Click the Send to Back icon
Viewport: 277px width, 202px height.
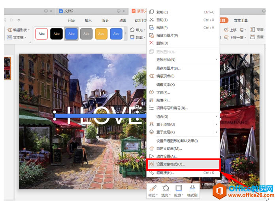click(151, 132)
